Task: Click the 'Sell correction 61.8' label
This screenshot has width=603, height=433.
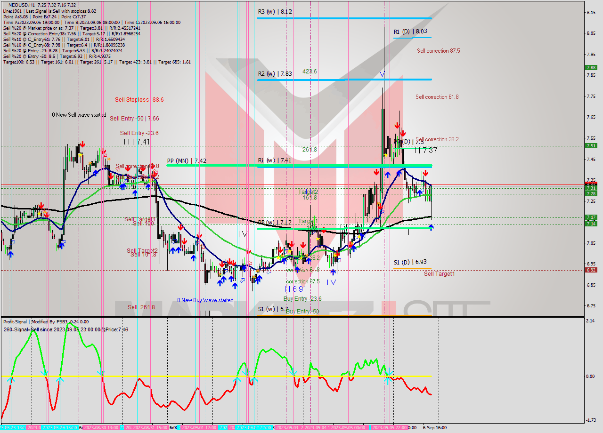Action: 437,97
